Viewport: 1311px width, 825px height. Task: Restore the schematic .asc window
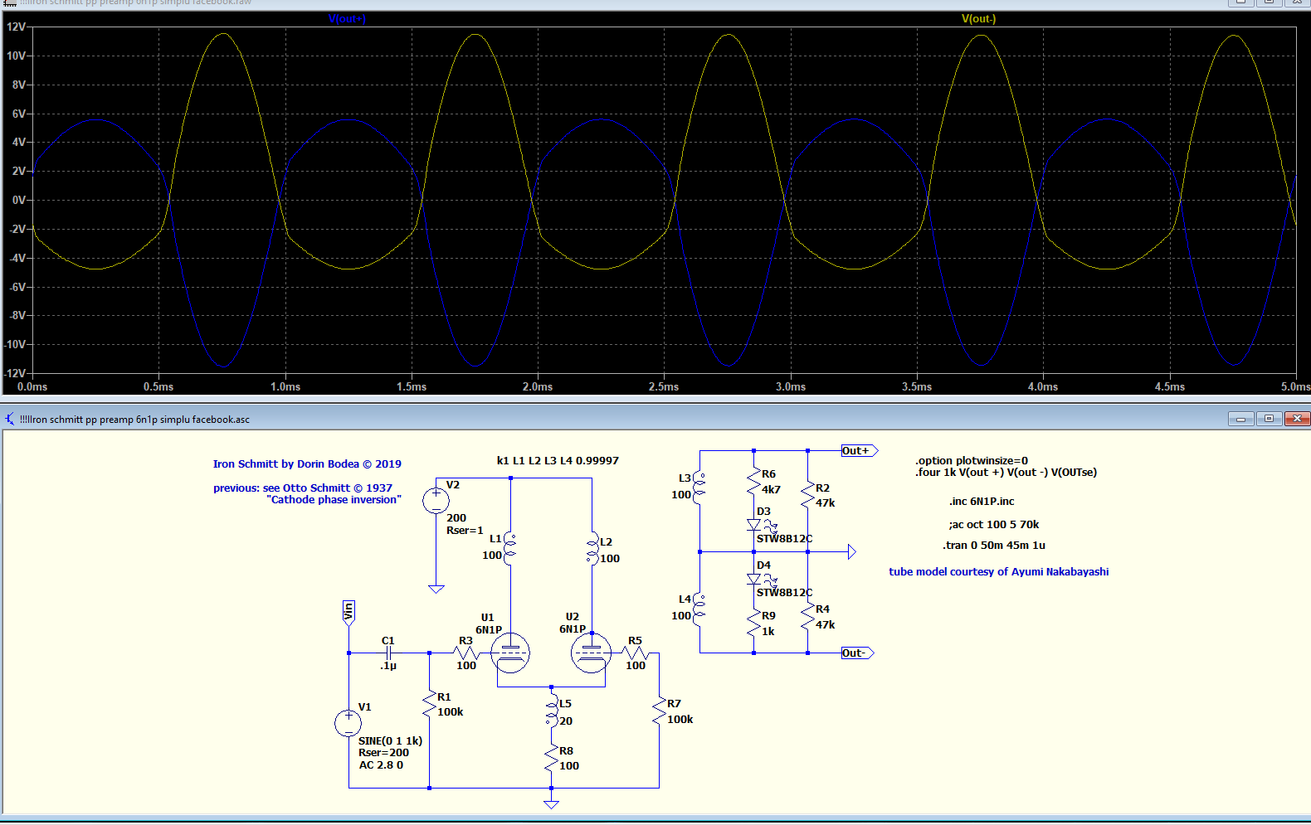pyautogui.click(x=1269, y=419)
